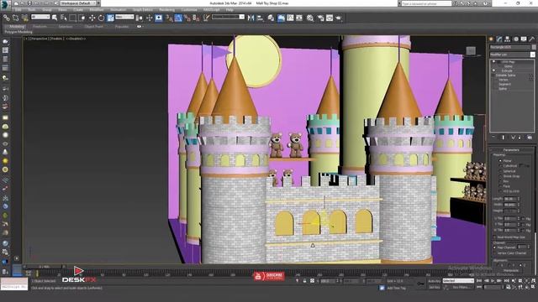Image resolution: width=538 pixels, height=302 pixels.
Task: Open the Material Editor
Action: pyautogui.click(x=310, y=18)
